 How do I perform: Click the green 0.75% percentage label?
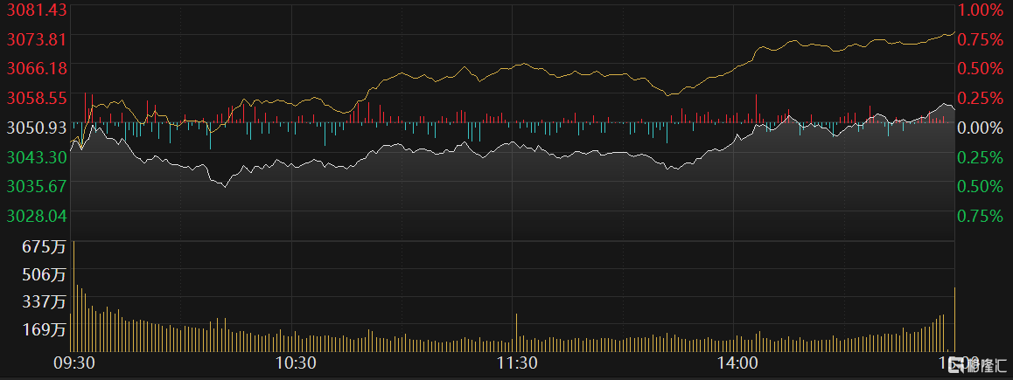click(981, 216)
